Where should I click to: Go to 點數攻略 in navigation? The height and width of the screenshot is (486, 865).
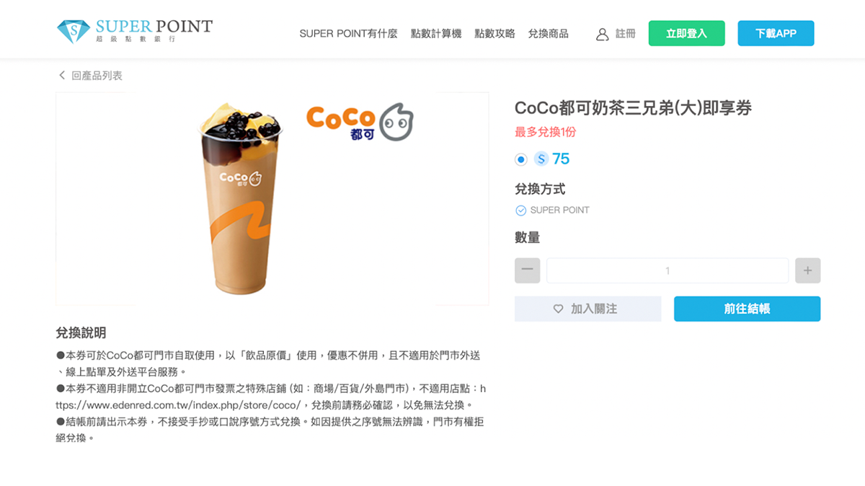tap(494, 34)
